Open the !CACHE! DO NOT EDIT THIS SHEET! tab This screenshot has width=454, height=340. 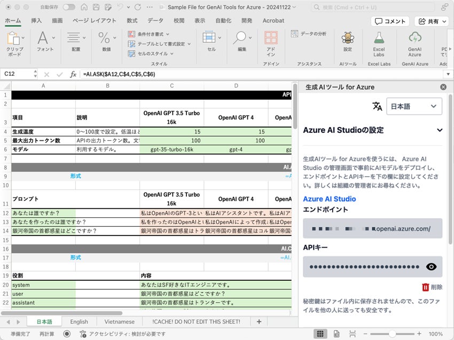coord(196,322)
